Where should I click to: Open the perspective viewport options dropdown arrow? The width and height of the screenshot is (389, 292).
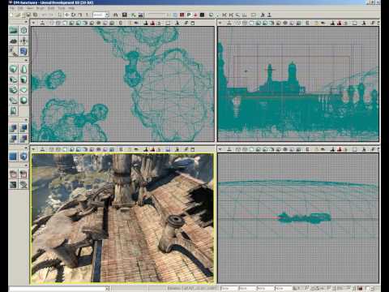[33, 149]
